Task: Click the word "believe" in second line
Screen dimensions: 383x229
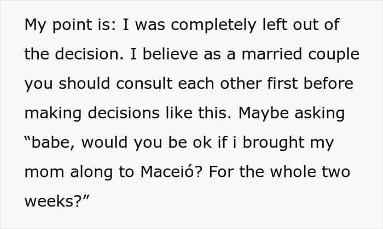Action: click(170, 54)
